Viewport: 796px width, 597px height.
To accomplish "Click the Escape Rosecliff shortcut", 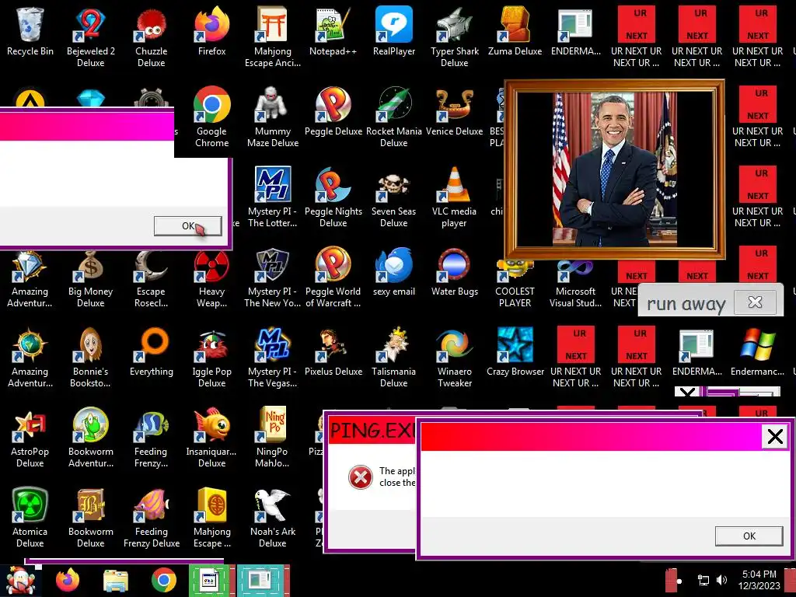I will click(151, 278).
